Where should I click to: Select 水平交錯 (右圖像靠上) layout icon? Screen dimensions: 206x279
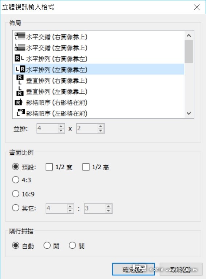point(20,36)
